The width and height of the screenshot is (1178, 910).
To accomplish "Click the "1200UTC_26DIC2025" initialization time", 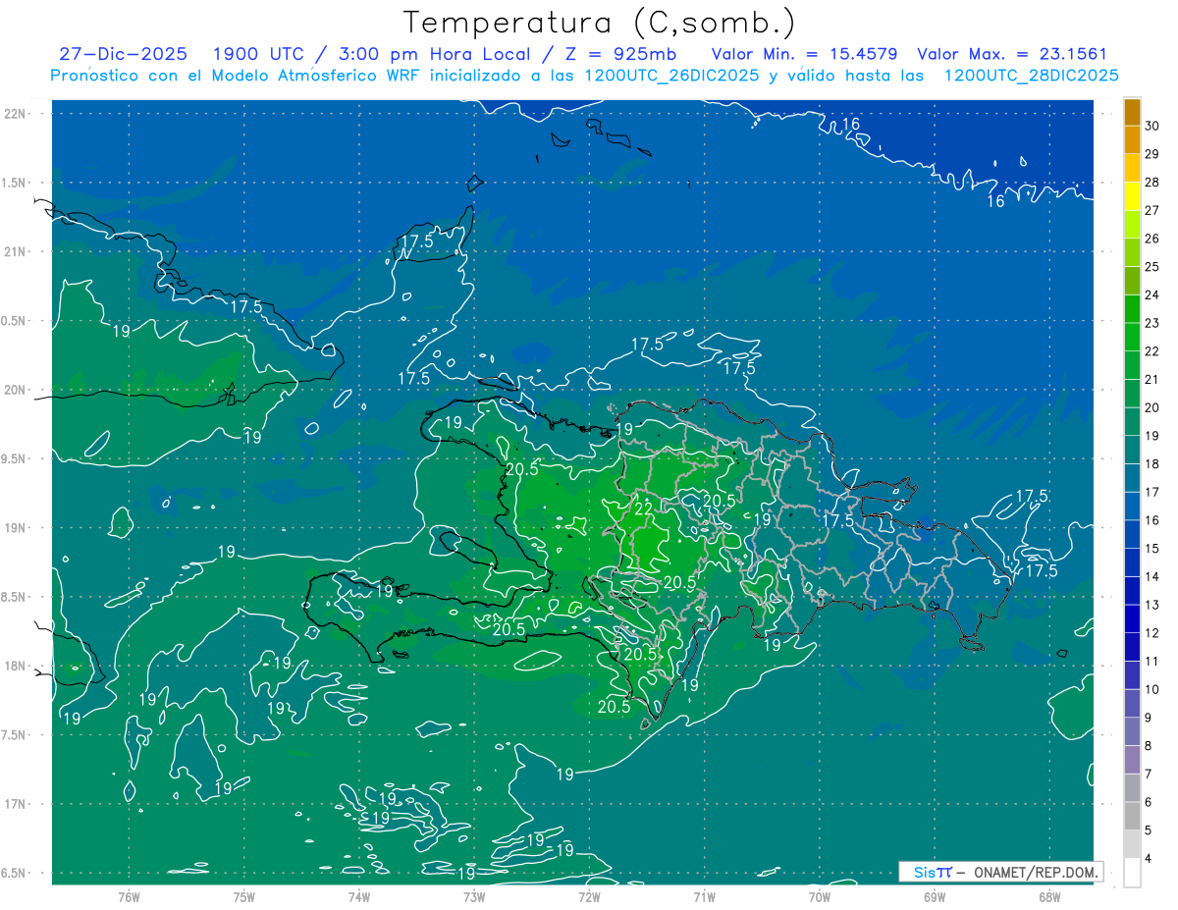I will pyautogui.click(x=670, y=76).
